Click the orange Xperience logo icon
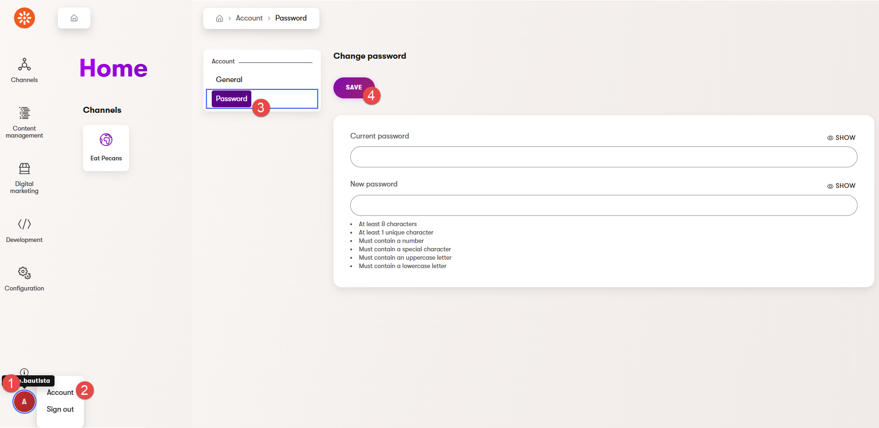 (24, 18)
